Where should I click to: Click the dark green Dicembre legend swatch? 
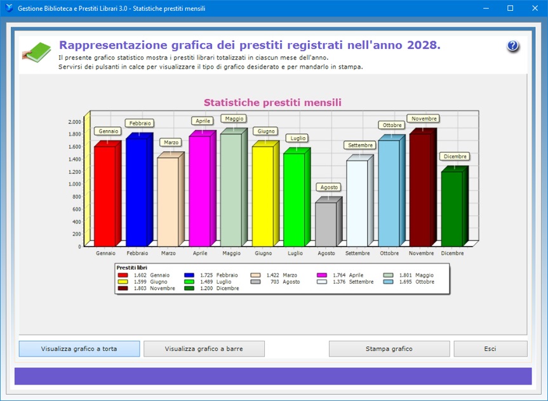[x=189, y=288]
